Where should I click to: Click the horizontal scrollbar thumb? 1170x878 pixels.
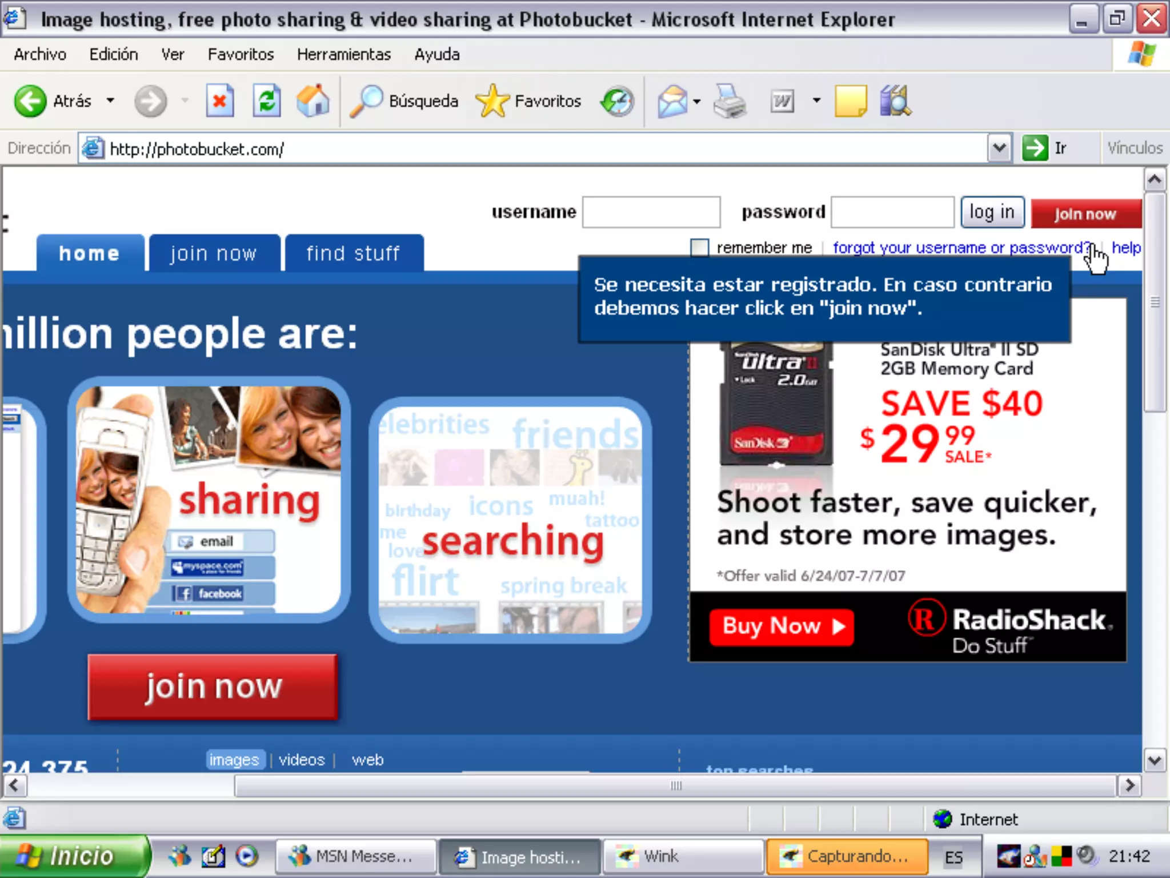tap(675, 785)
